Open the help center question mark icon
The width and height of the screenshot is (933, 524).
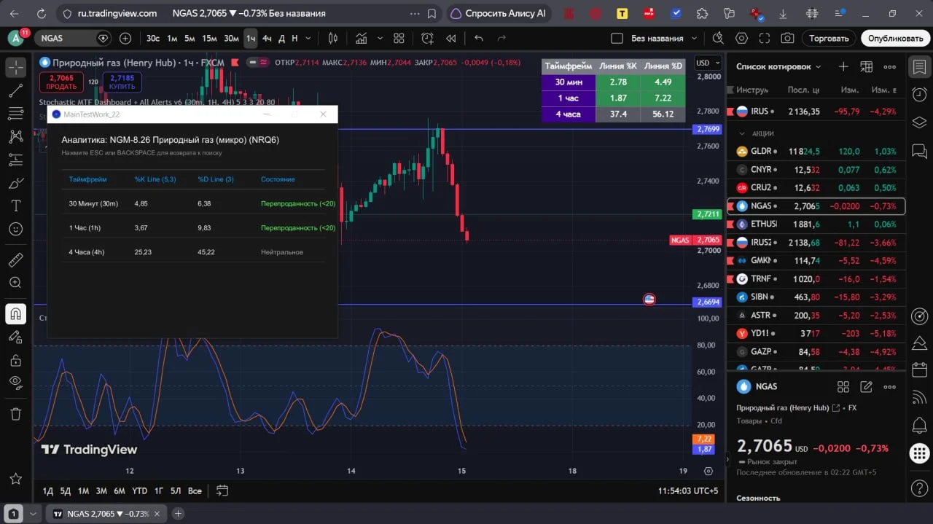[919, 487]
